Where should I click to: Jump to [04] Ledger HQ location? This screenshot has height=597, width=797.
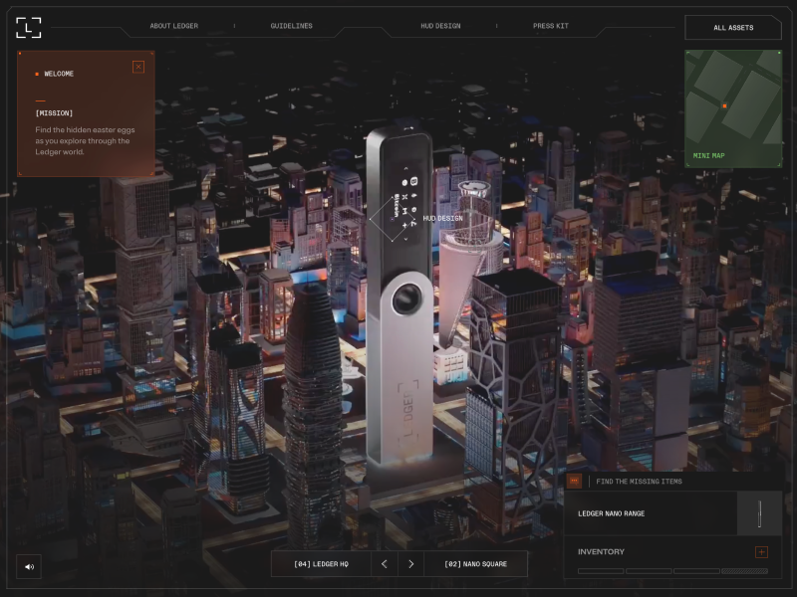321,564
